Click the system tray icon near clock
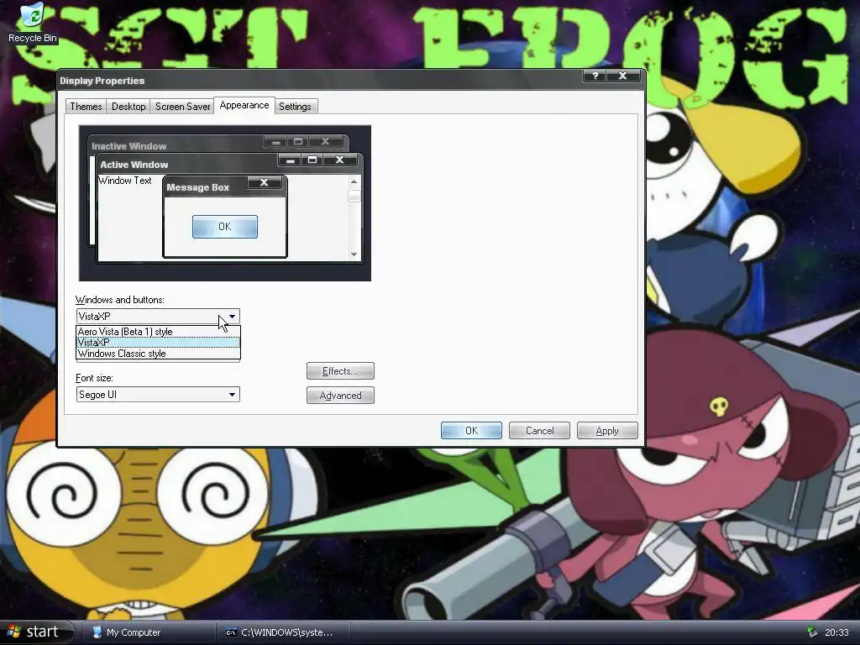 (811, 632)
